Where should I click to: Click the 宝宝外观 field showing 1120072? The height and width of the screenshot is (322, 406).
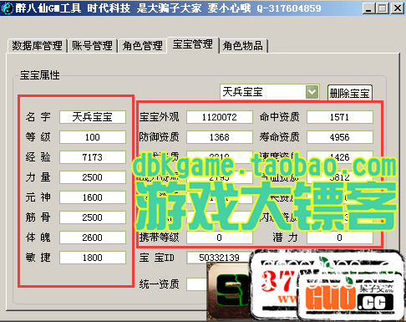220,117
